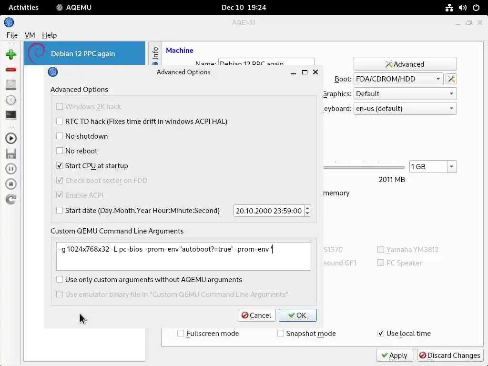Image resolution: width=488 pixels, height=366 pixels.
Task: Select the Debian 12 PPC again VM entry
Action: point(84,53)
